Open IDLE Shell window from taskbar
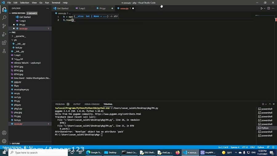The width and height of the screenshot is (277, 156). coord(147,153)
